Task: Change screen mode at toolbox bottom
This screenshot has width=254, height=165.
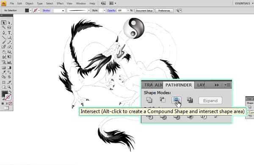Action: click(x=6, y=108)
